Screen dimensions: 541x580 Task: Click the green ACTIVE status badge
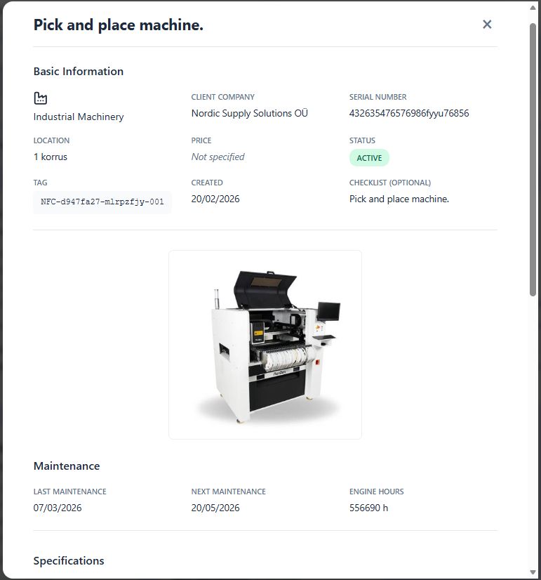369,158
